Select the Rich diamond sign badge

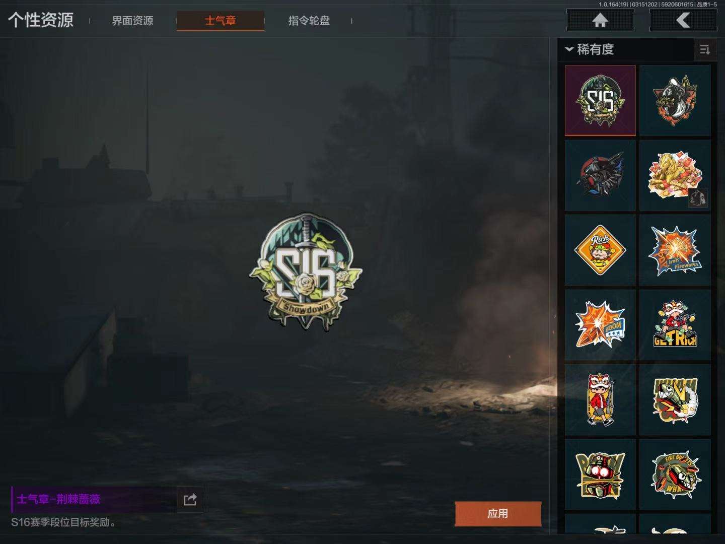click(600, 250)
